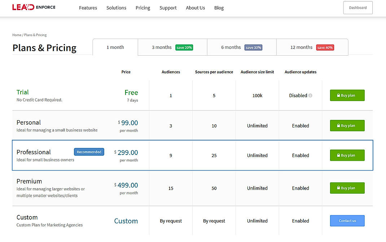Click the Premium plan name
386x242 pixels.
coord(29,181)
